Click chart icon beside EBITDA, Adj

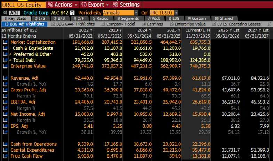tap(5, 102)
